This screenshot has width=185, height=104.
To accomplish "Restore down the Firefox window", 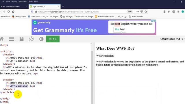I will pos(182,2).
